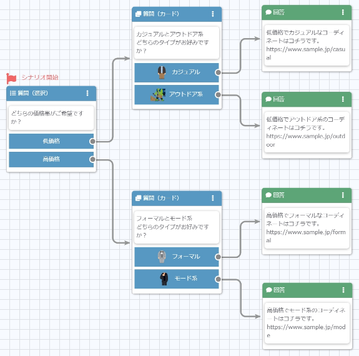Select the 低価格 option button
Image resolution: width=359 pixels, height=356 pixels.
tap(51, 141)
